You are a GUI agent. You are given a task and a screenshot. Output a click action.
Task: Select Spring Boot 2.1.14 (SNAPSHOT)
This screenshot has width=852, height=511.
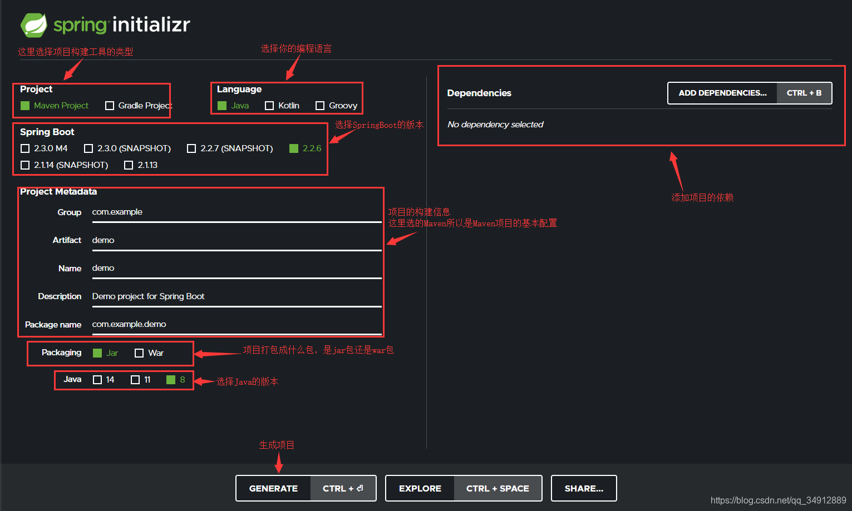click(x=65, y=165)
